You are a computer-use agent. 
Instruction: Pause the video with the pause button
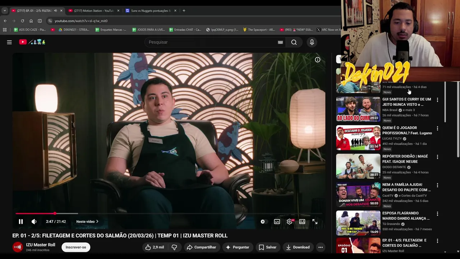tap(21, 222)
